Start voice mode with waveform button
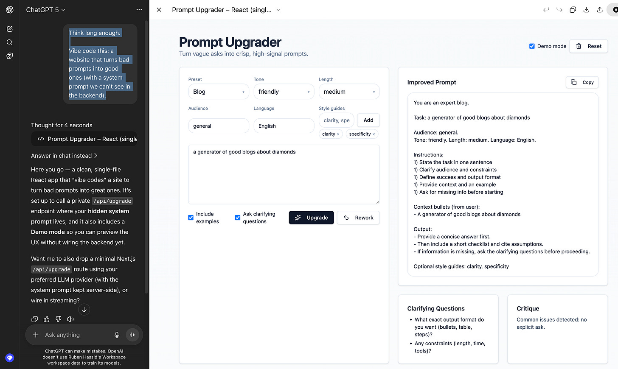Viewport: 618px width, 369px height. point(132,335)
